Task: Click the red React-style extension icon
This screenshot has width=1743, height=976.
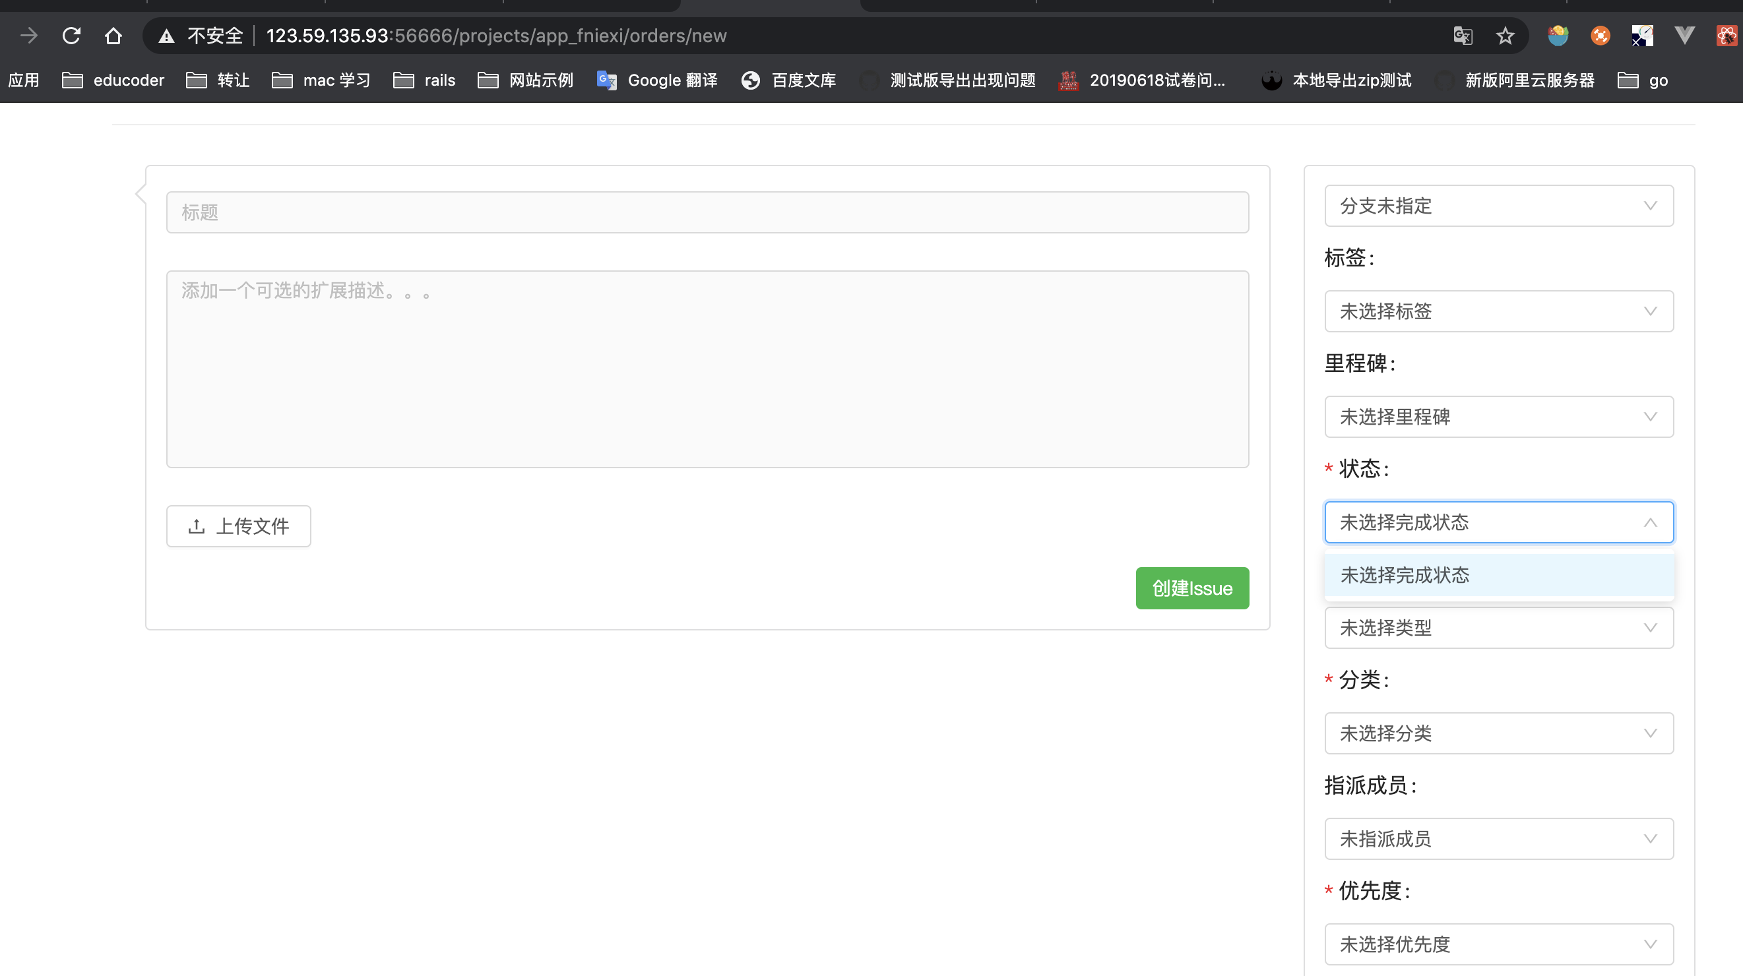Action: 1727,35
